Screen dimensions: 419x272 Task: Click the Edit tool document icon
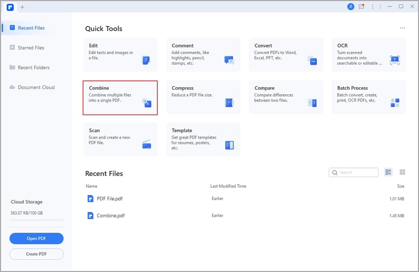pyautogui.click(x=146, y=60)
